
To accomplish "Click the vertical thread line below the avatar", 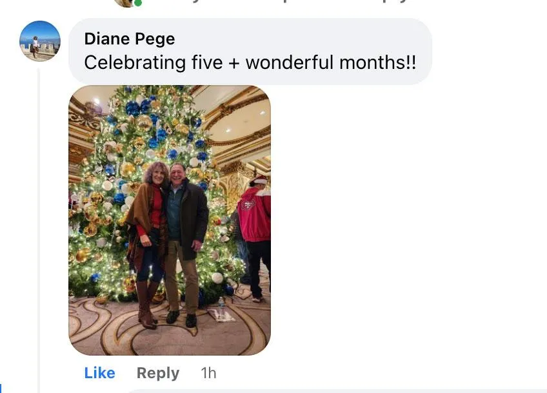I will point(38,230).
